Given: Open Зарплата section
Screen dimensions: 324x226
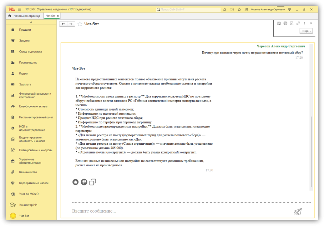Looking at the screenshot, I should 31,85.
